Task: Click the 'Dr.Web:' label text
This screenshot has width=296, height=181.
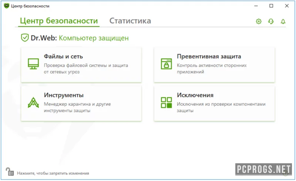Action: 44,38
